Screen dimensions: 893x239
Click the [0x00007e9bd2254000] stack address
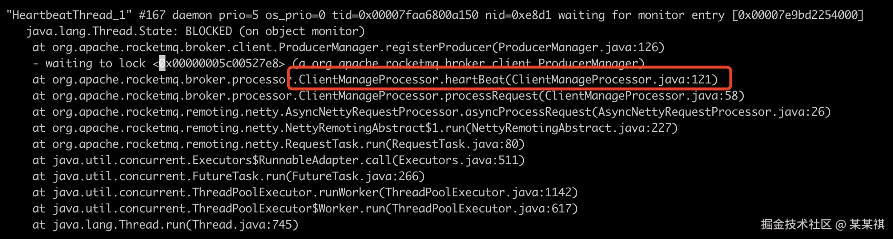[x=797, y=15]
